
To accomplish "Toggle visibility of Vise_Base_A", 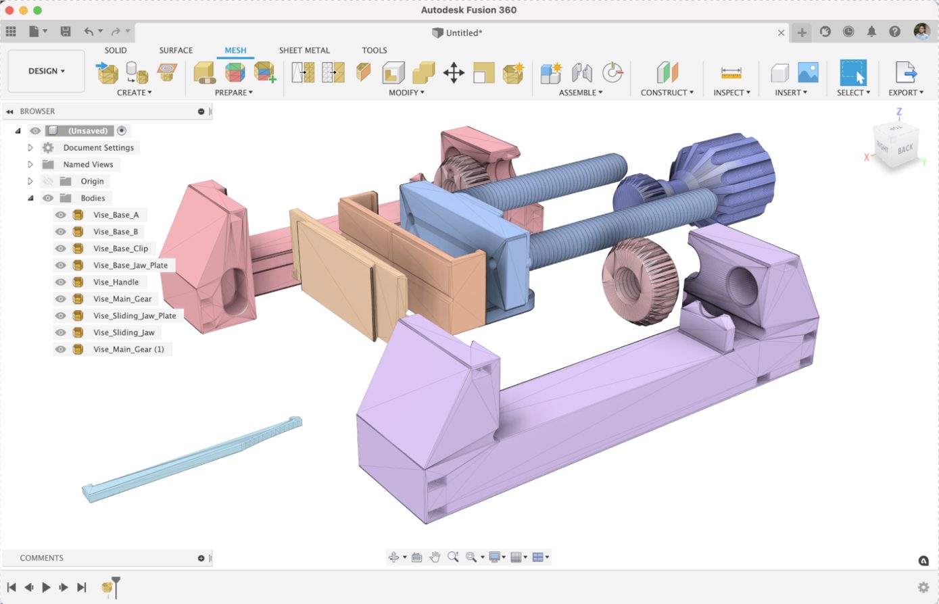I will pos(60,214).
